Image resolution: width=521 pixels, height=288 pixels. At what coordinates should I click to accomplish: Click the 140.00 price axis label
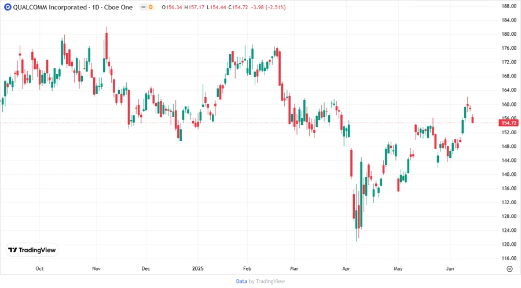[509, 174]
